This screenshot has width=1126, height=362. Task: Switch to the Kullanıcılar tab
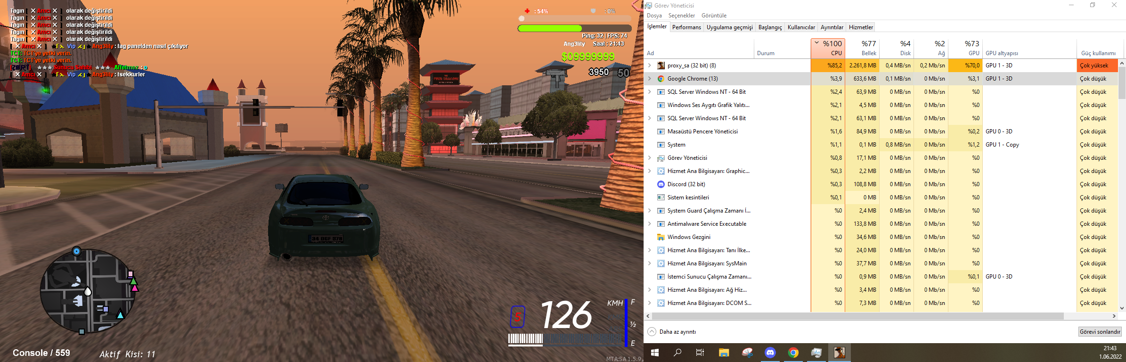pos(801,27)
